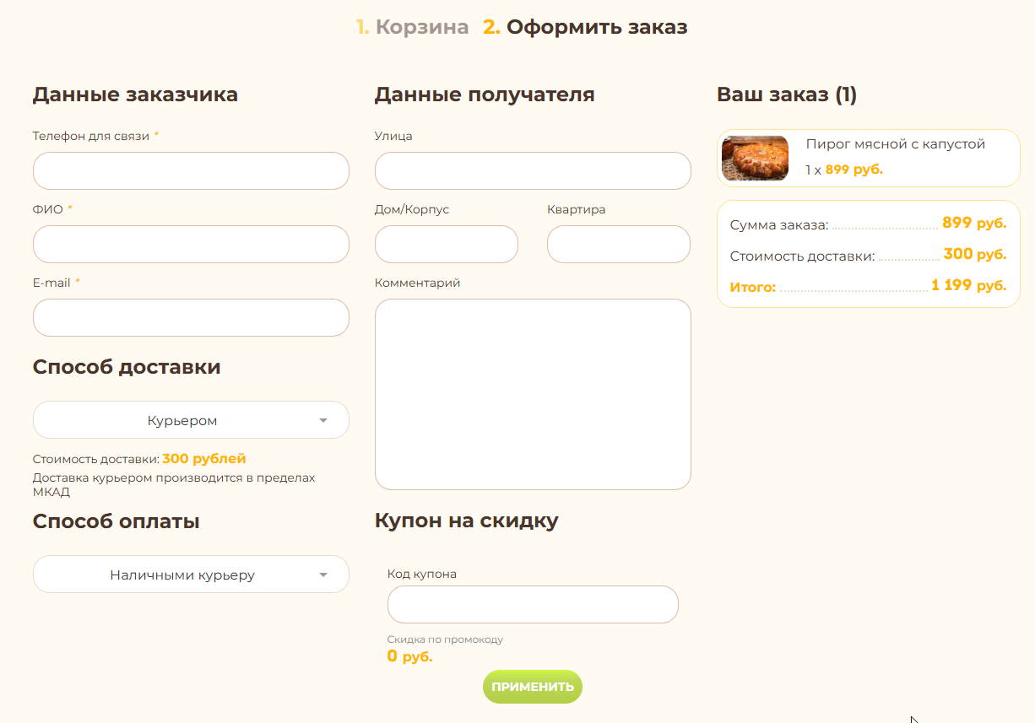Select the Оформить заказ step
This screenshot has height=723, width=1035.
pos(596,27)
